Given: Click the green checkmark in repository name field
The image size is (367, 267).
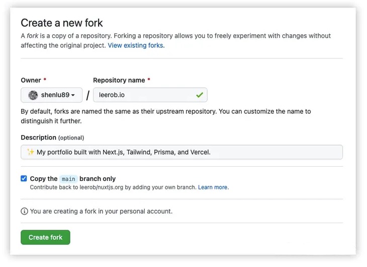Looking at the screenshot, I should click(200, 95).
